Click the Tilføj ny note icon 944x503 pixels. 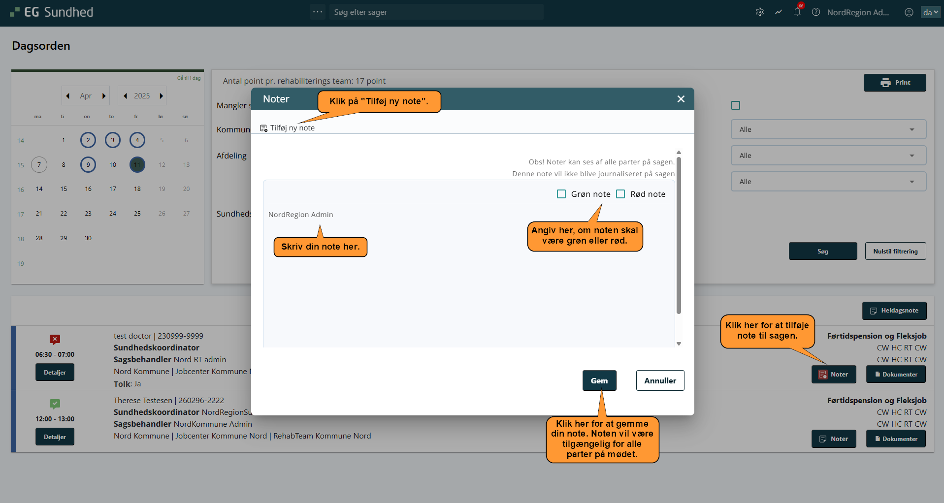coord(263,128)
